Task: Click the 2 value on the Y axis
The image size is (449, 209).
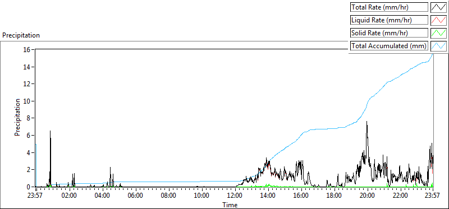Action: (x=29, y=170)
